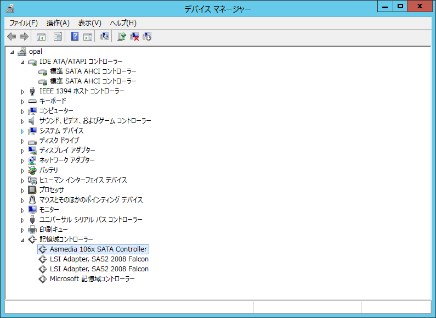436x318 pixels.
Task: Click the サウンド speaker category icon
Action: click(32, 121)
